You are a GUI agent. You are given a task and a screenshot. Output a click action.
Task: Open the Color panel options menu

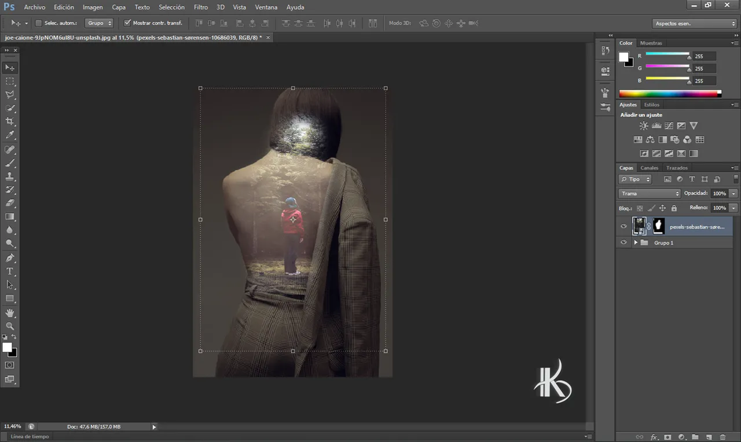click(x=735, y=43)
